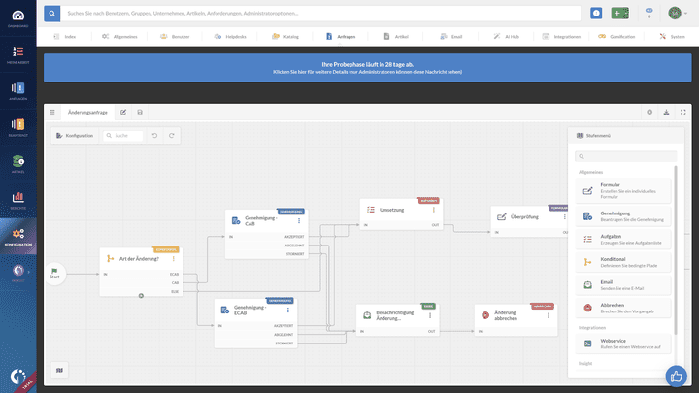
Task: Open the user avatar dropdown menu
Action: tap(678, 14)
